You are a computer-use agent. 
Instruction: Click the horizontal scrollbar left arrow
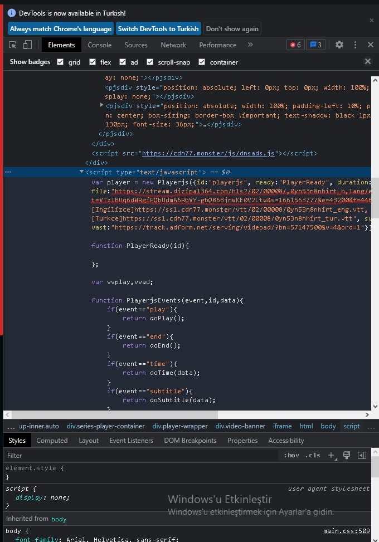click(8, 414)
